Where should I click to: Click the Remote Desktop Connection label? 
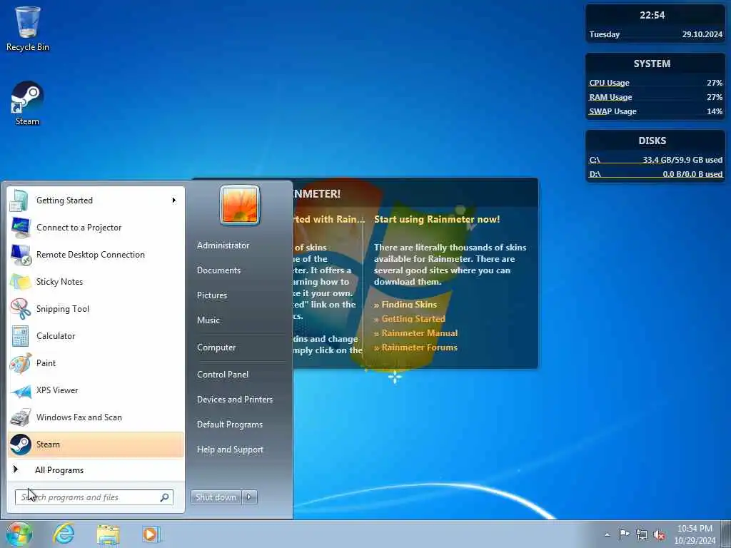(91, 255)
